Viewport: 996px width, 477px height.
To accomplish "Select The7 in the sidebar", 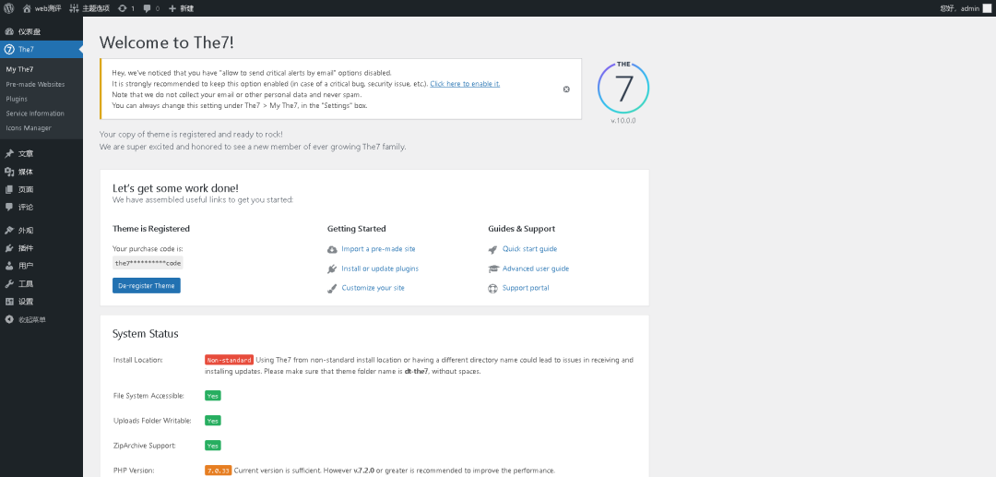I will point(41,49).
